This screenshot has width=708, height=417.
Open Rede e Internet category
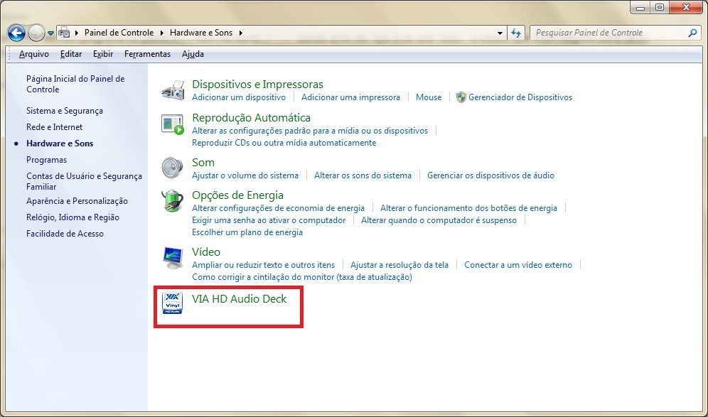tap(54, 127)
